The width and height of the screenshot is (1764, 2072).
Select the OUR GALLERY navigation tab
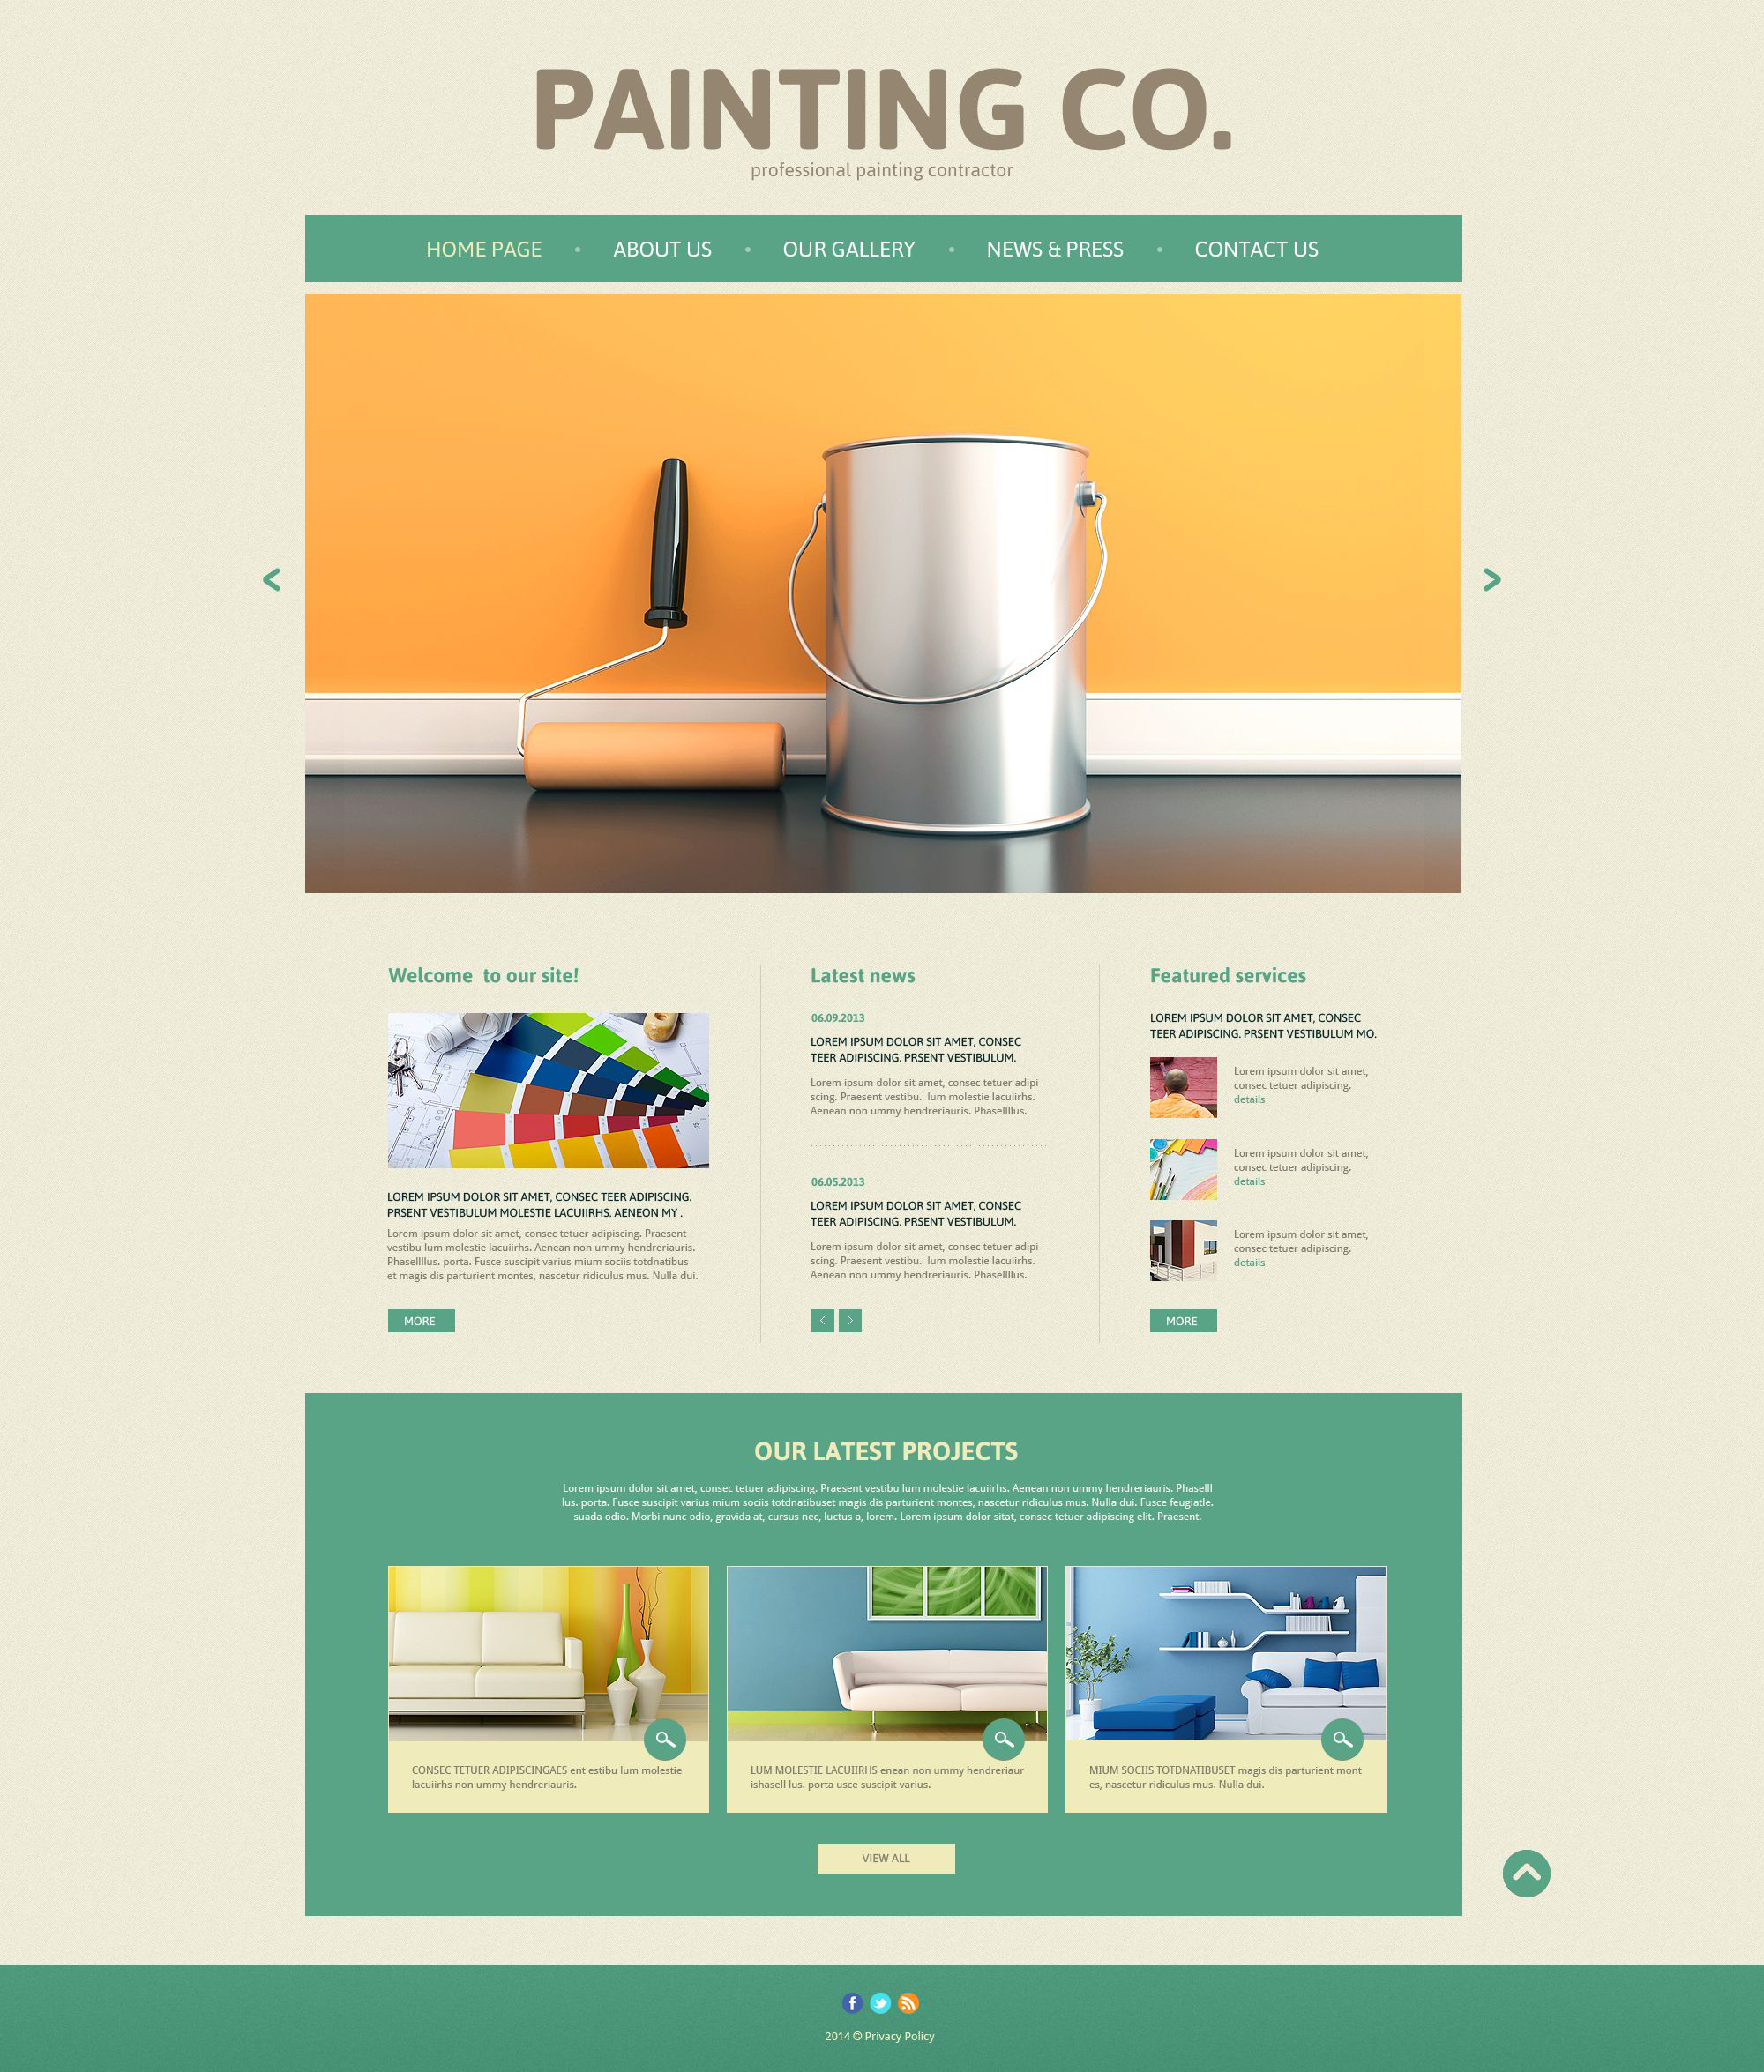click(847, 245)
